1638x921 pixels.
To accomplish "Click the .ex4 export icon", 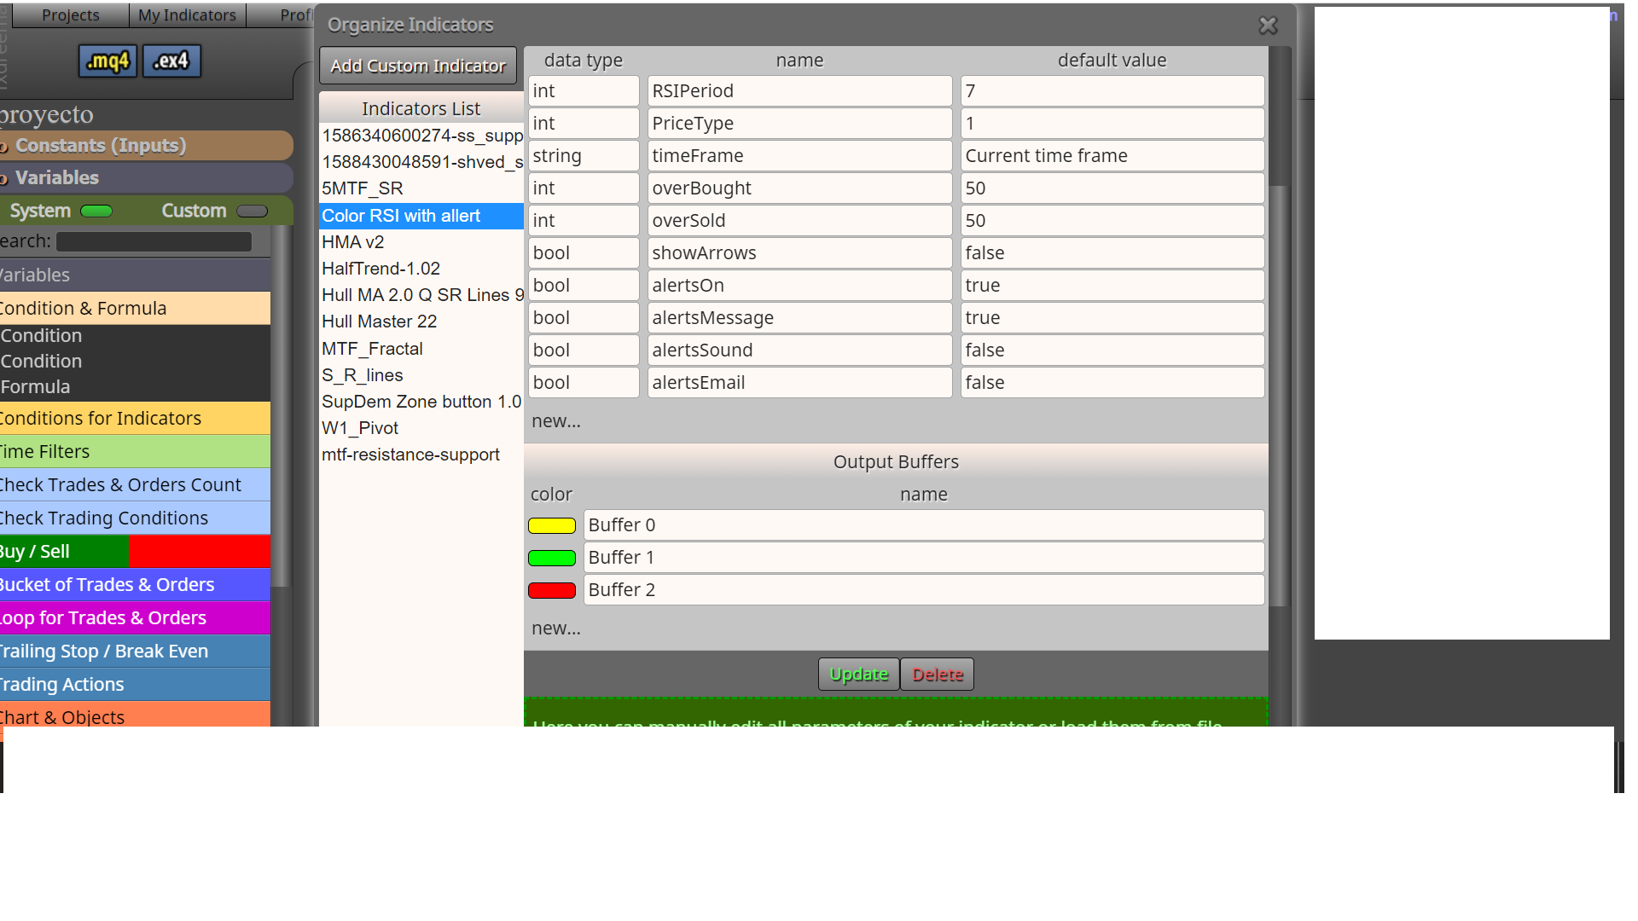I will pos(171,61).
